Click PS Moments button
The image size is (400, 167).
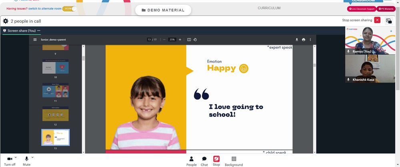386,9
